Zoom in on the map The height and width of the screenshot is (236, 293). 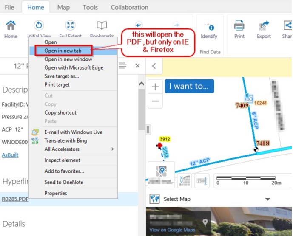tap(155, 87)
